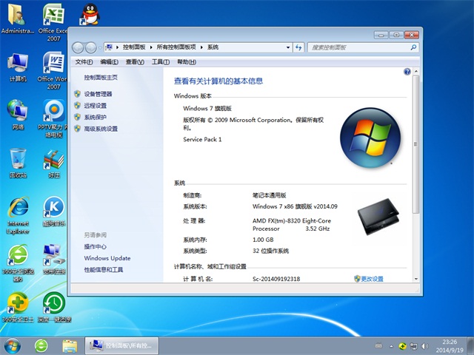Screen dimensions: 474x355
Task: Open 系统保护 link
Action: (96, 117)
